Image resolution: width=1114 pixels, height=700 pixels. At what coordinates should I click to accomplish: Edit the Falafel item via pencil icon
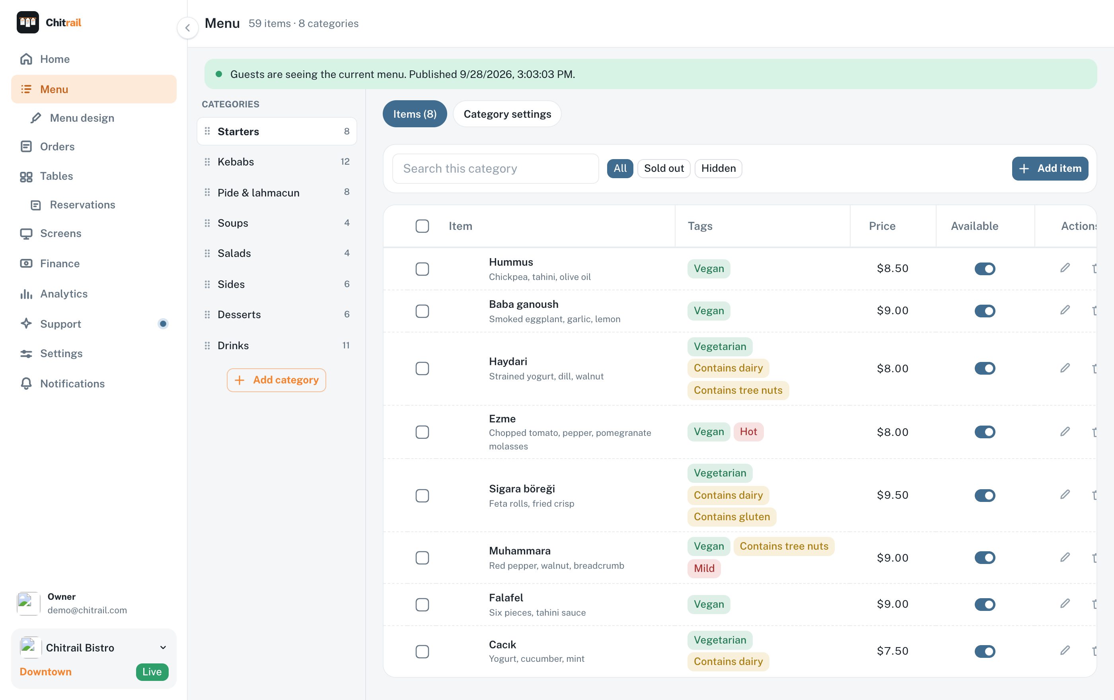(1065, 604)
